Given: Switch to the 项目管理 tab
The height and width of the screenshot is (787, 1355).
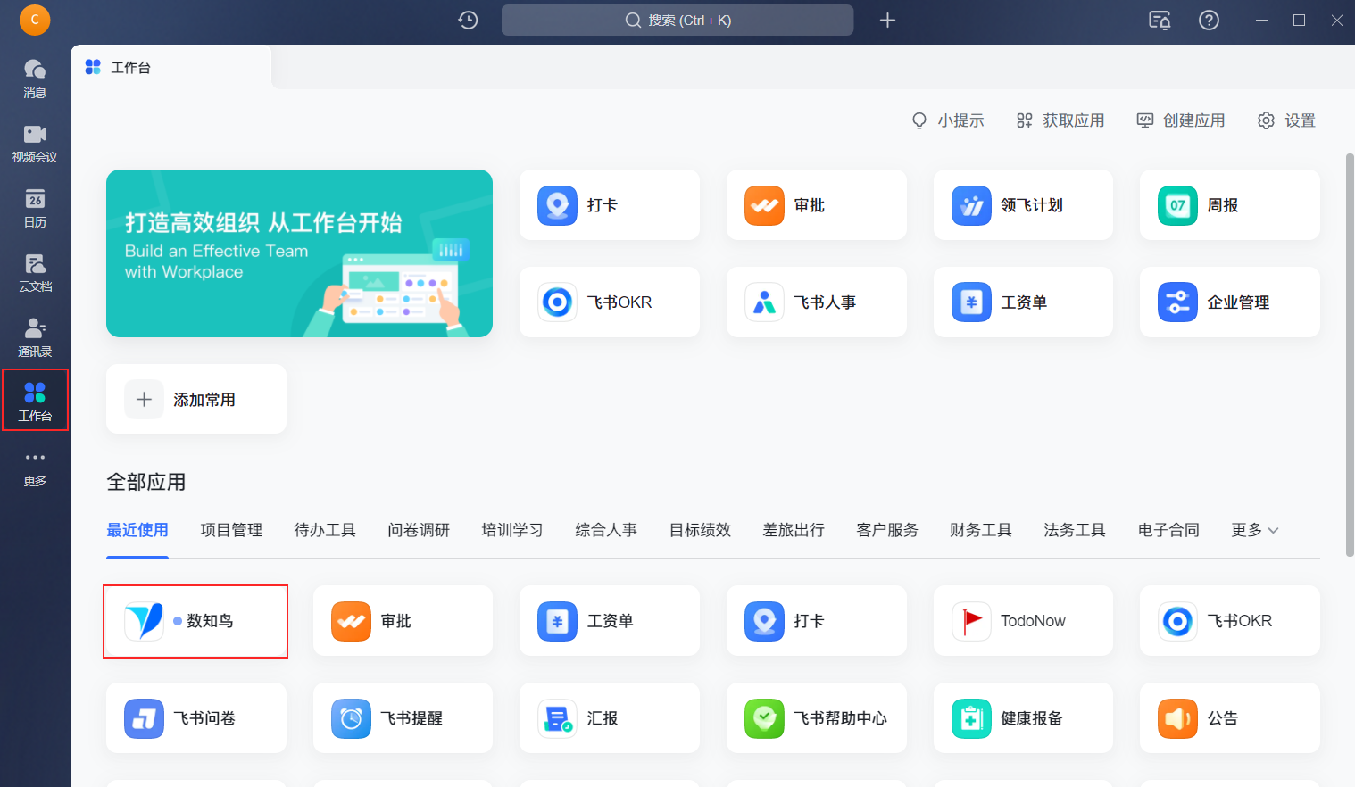Looking at the screenshot, I should pos(231,530).
